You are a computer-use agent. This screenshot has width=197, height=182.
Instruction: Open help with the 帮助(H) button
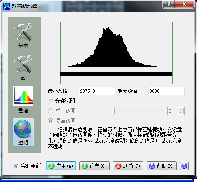[x=161, y=166]
